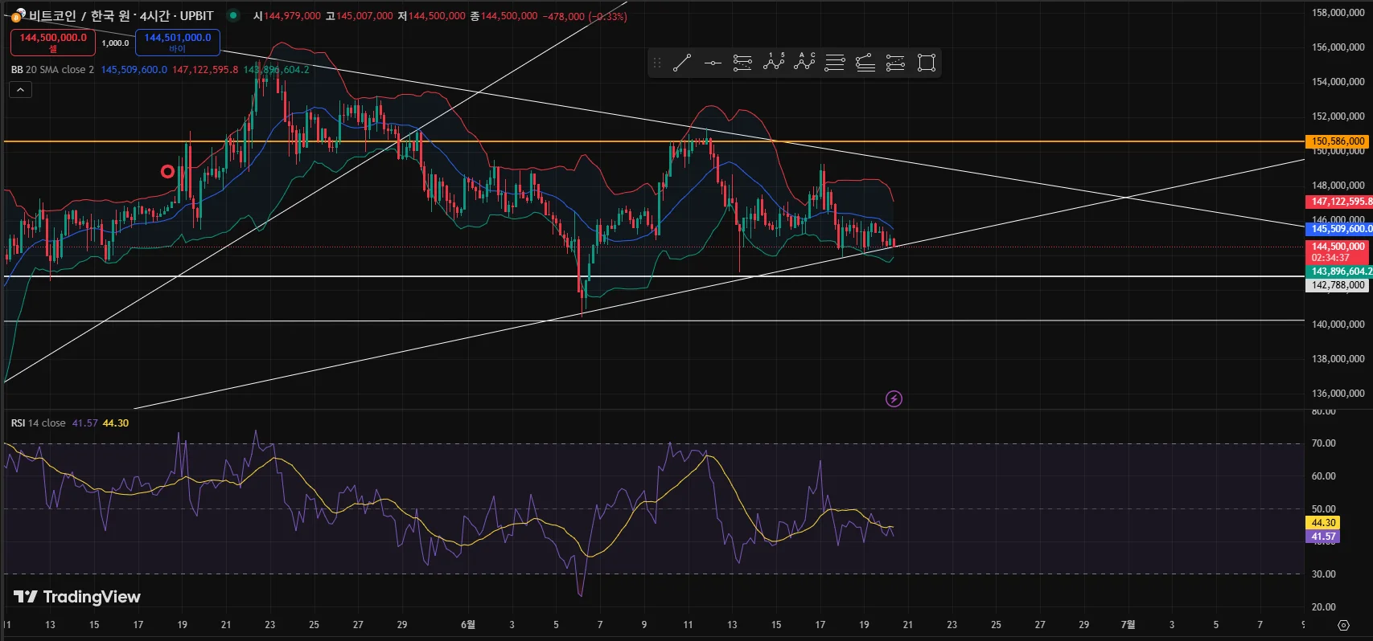Image resolution: width=1373 pixels, height=641 pixels.
Task: Click the high price value 145,007,000
Action: tap(364, 16)
